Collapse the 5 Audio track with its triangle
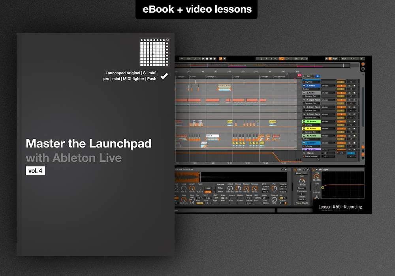 304,86
